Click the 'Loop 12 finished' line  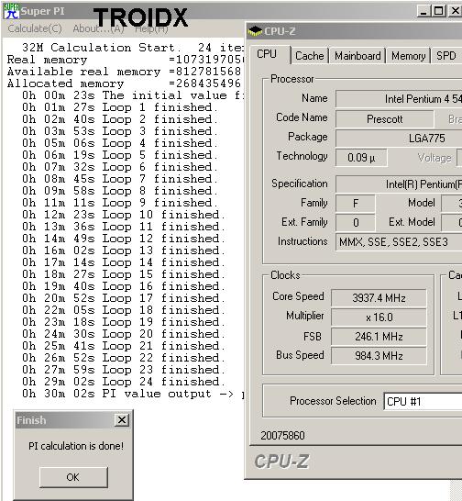coord(124,239)
